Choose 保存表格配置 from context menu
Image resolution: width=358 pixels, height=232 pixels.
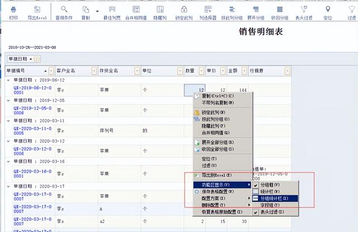(x=218, y=191)
